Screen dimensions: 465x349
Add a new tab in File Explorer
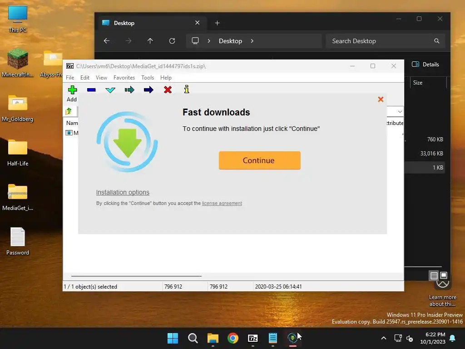(218, 23)
